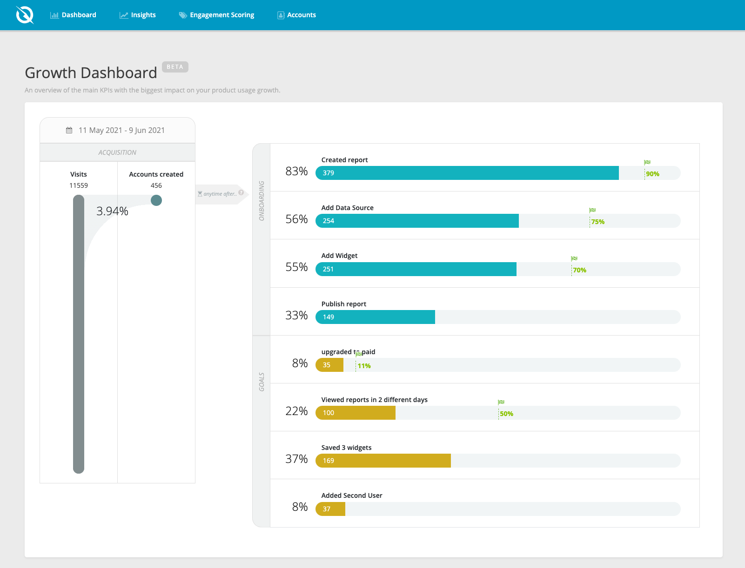Click the app logo in the header

tap(25, 15)
